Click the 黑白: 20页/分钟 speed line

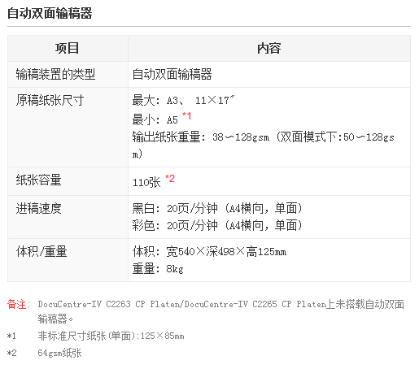pyautogui.click(x=217, y=208)
